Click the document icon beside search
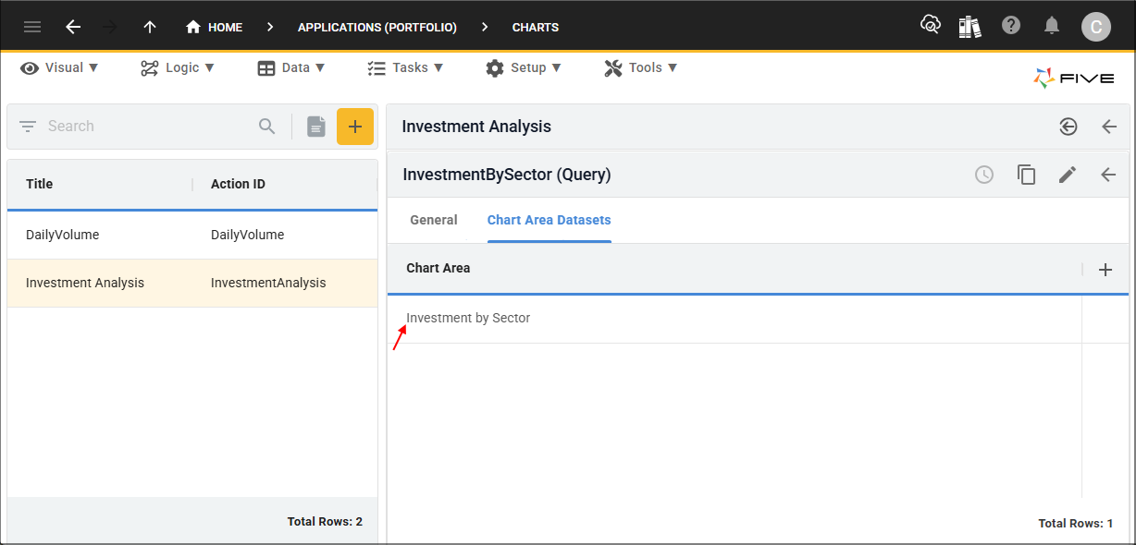This screenshot has height=545, width=1136. (x=316, y=127)
